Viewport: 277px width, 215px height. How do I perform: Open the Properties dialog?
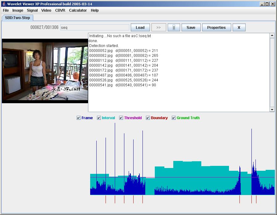pyautogui.click(x=216, y=27)
